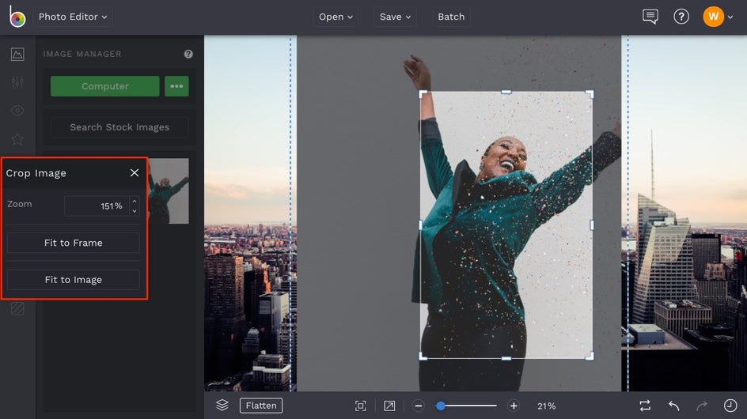Open the History clock icon
Viewport: 747px width, 419px height.
[x=730, y=406]
